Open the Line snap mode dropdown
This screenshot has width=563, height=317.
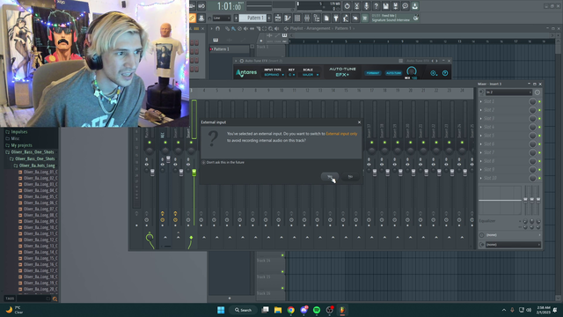tap(221, 18)
